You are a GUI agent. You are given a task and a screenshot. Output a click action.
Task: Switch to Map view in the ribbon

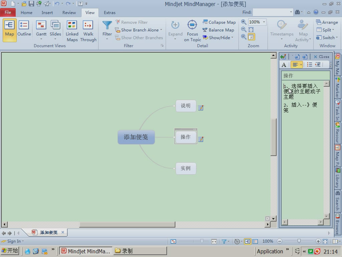click(9, 30)
